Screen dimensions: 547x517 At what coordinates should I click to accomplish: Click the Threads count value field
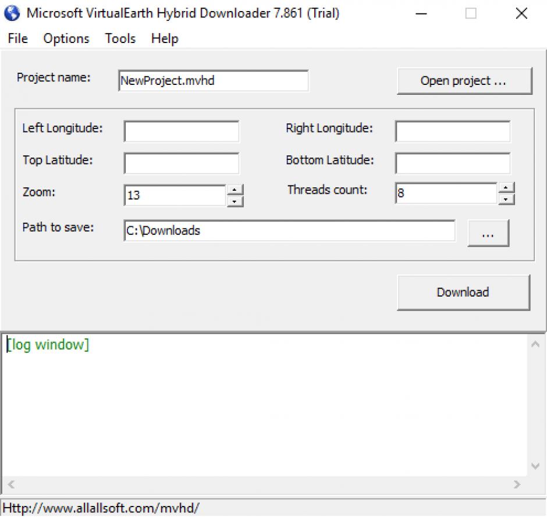pyautogui.click(x=446, y=193)
